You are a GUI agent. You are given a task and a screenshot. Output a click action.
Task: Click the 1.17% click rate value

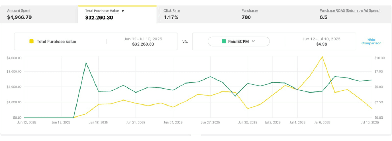[171, 17]
